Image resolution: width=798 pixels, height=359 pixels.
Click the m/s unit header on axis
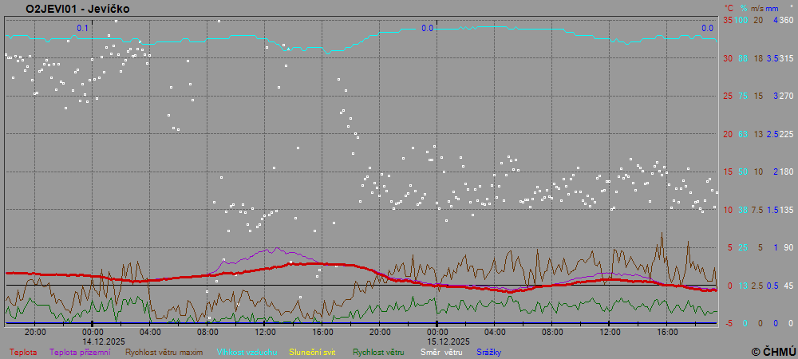[758, 8]
